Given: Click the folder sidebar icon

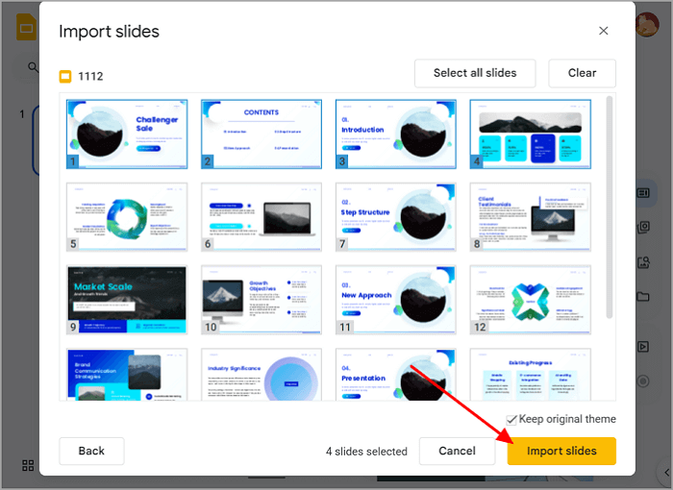Looking at the screenshot, I should [x=643, y=297].
